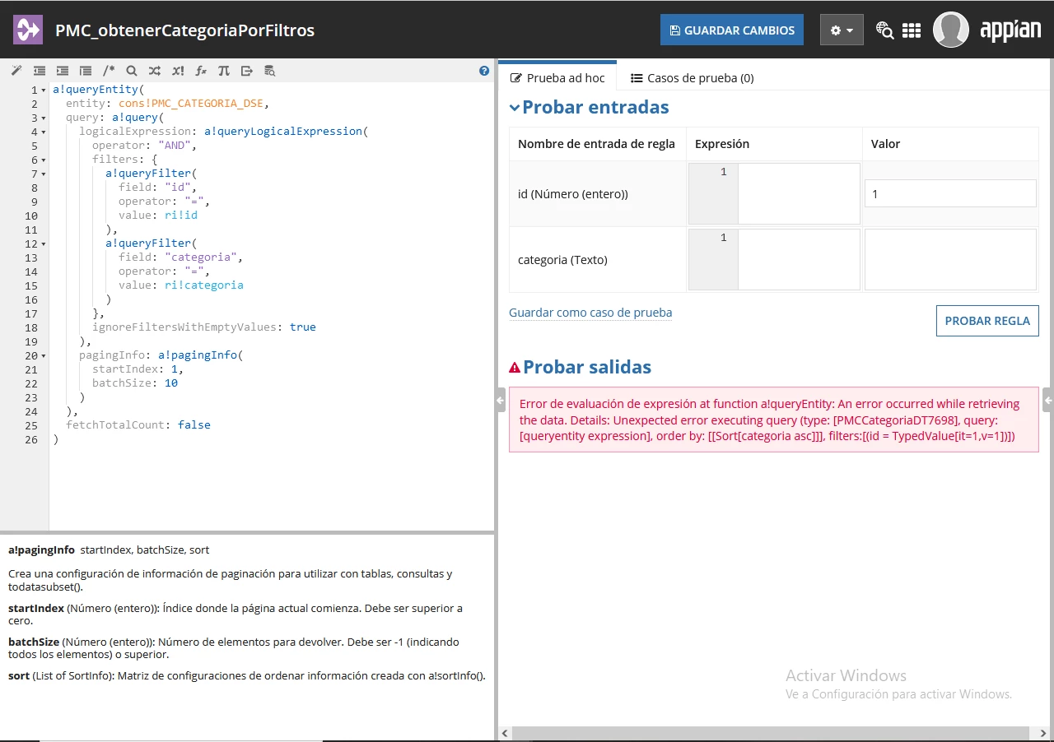
Task: Click id (Número (entero)) row label
Action: point(573,194)
